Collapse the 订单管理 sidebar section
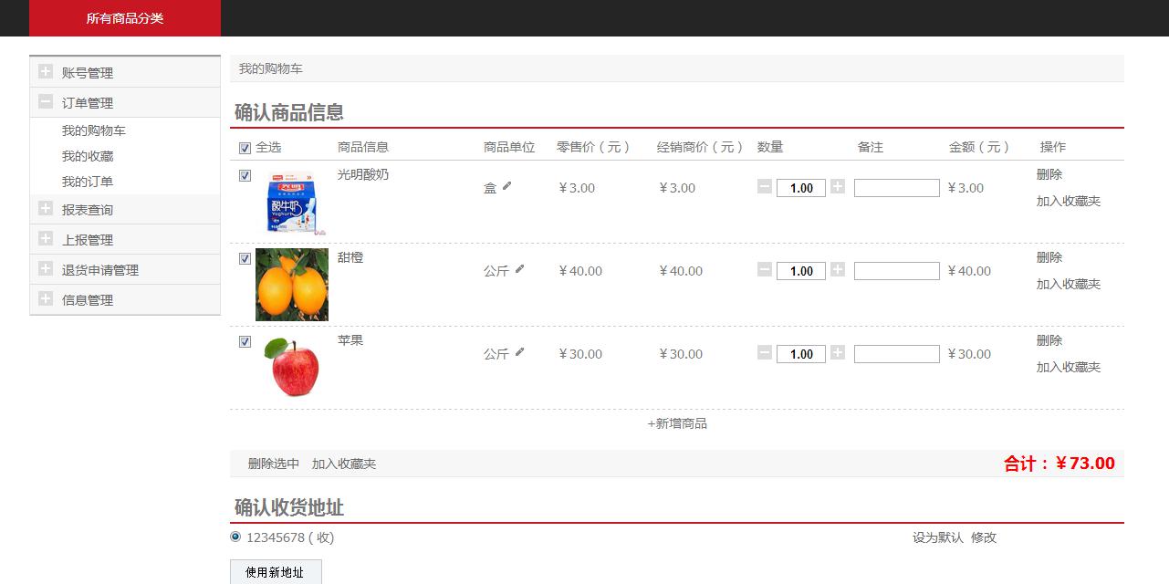This screenshot has height=584, width=1169. click(46, 102)
